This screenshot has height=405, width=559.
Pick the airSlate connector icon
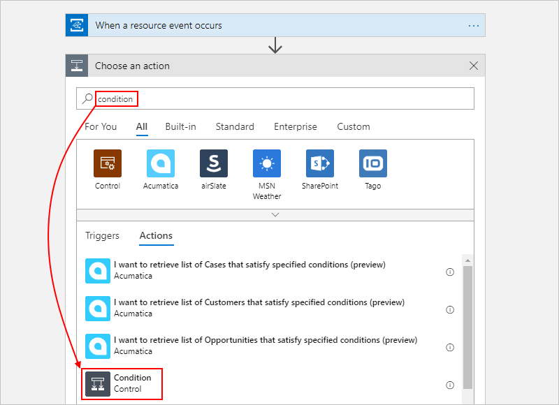214,163
